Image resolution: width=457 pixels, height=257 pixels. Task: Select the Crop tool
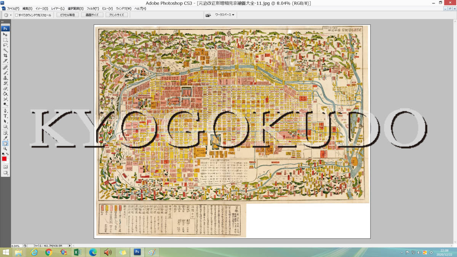click(5, 56)
